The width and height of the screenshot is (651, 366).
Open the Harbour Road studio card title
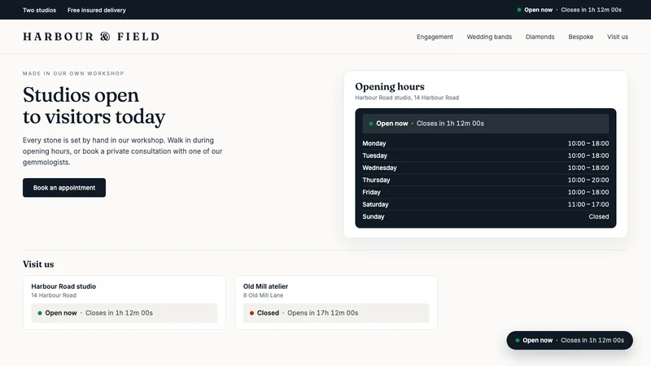click(x=63, y=286)
